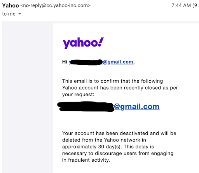Expand recipient details arrow beside "to me"
The height and width of the screenshot is (173, 199).
coord(19,14)
